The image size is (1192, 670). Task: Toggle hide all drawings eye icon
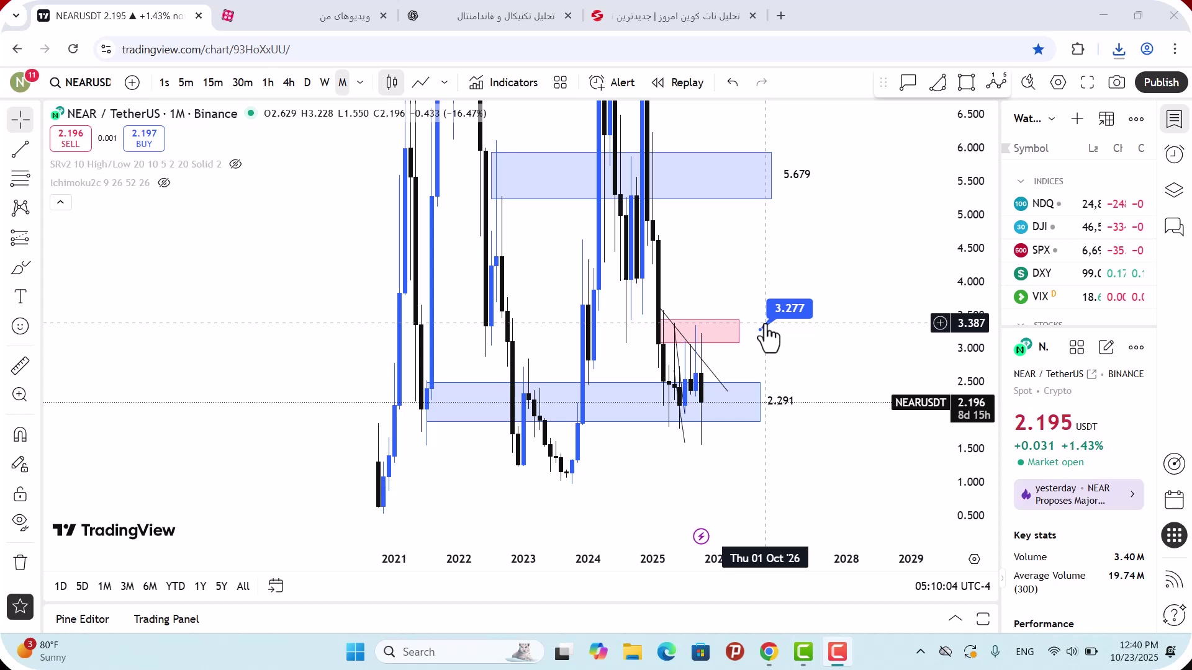pos(20,523)
